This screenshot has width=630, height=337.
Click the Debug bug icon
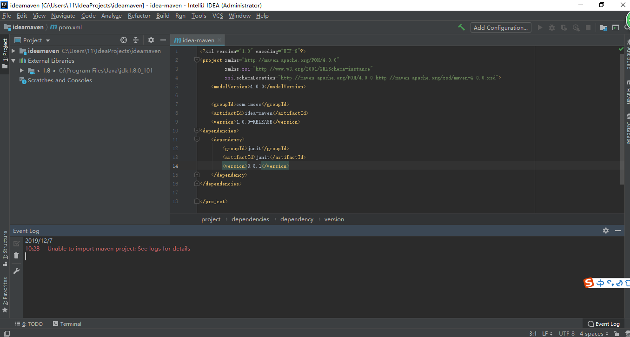tap(552, 27)
